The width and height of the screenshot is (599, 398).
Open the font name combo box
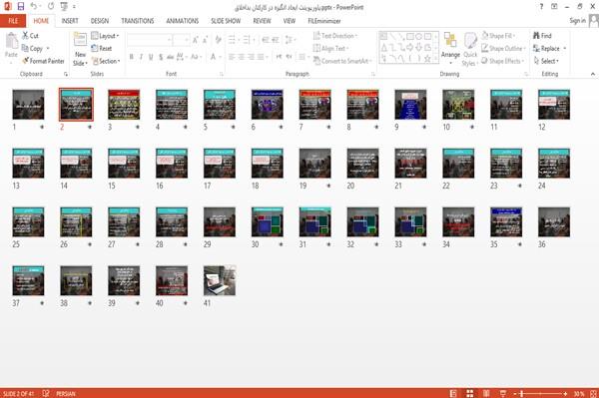point(149,40)
